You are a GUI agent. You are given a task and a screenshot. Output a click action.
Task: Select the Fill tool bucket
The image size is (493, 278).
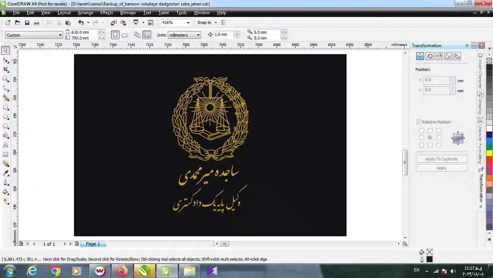pos(5,192)
